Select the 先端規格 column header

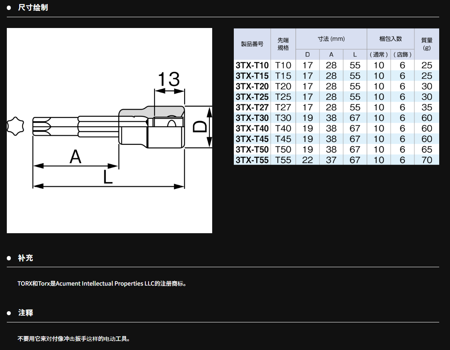point(283,44)
